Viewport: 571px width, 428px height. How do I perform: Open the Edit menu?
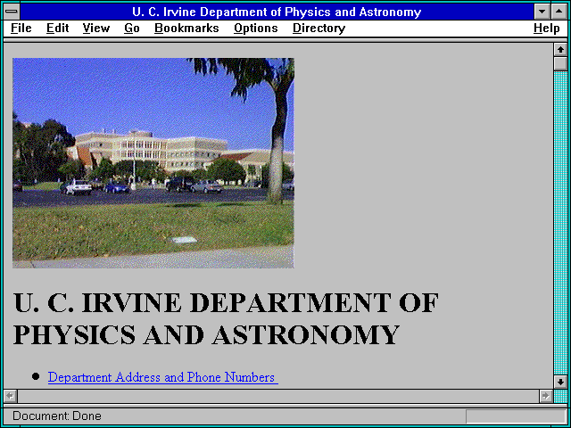[57, 29]
